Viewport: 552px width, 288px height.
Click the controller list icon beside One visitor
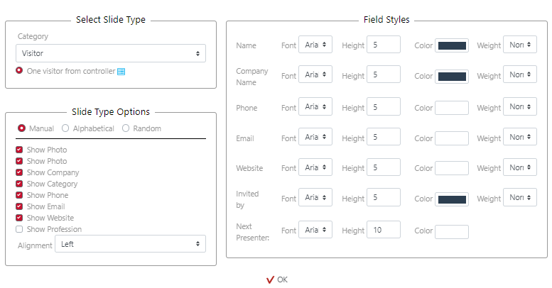coord(121,72)
